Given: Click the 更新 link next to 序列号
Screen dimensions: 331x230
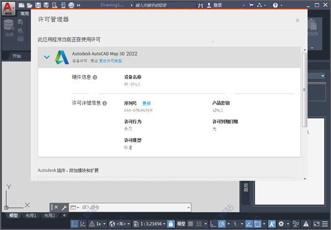Looking at the screenshot, I should [146, 103].
